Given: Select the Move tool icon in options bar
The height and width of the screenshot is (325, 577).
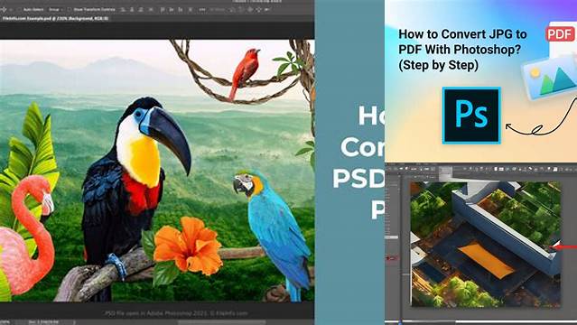Looking at the screenshot, I should pos(5,9).
